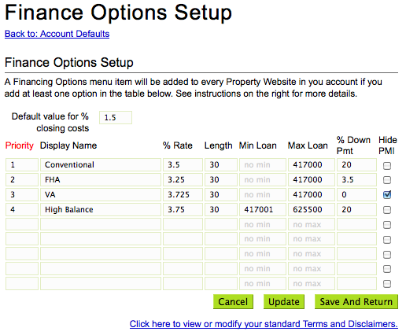Image resolution: width=406 pixels, height=335 pixels.
Task: Toggle Hide PMI checkbox in fourth empty row
Action: click(x=387, y=269)
